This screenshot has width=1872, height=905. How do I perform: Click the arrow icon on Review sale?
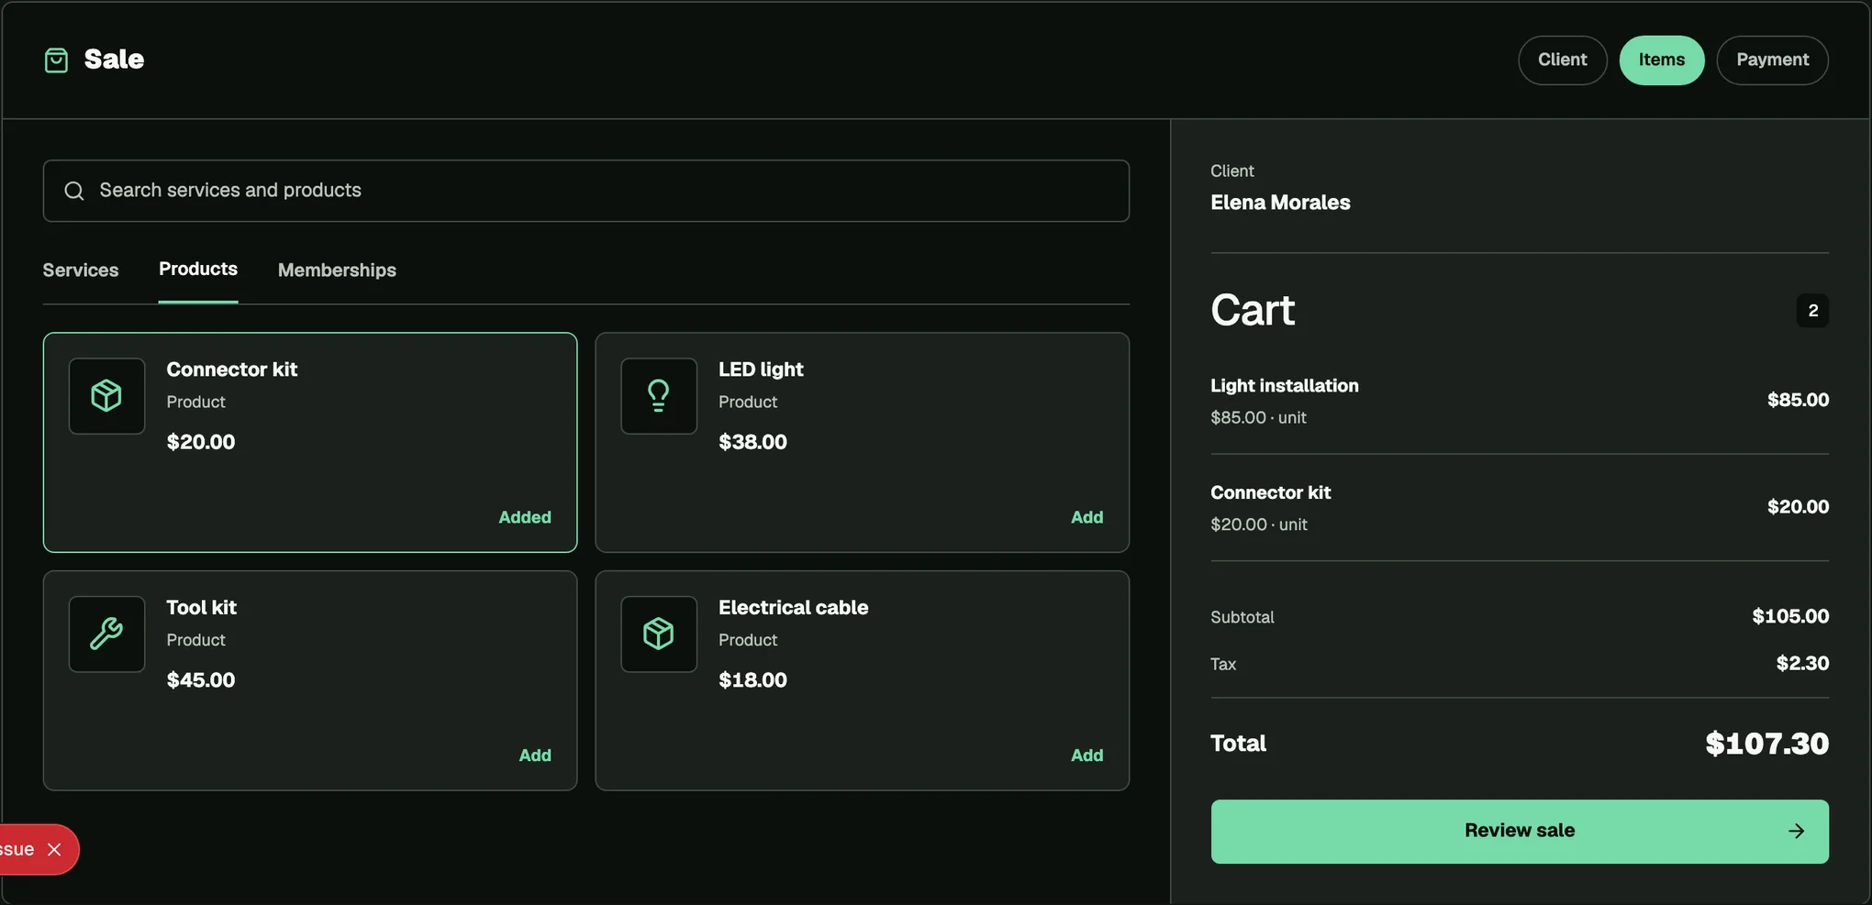pos(1796,831)
